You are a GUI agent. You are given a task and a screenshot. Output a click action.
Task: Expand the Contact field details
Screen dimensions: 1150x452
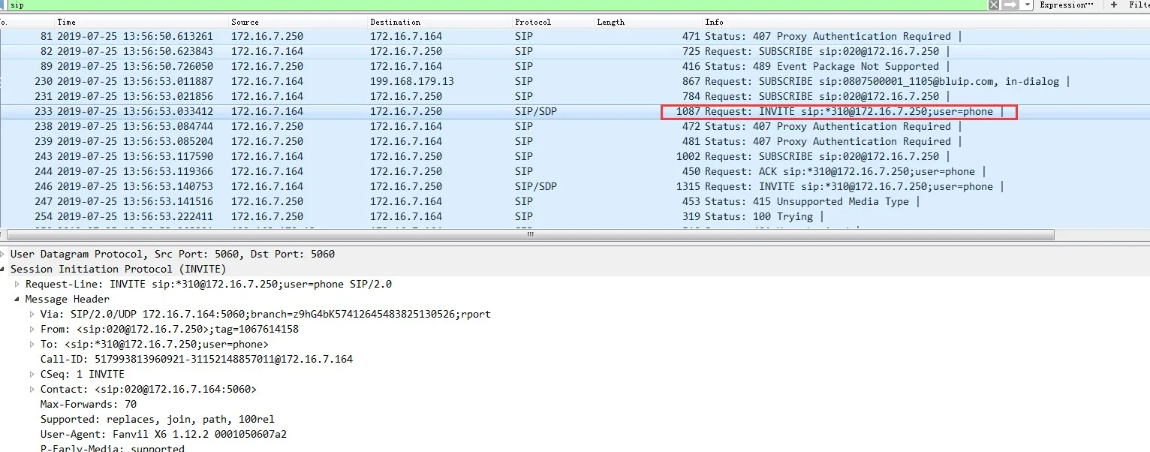coord(30,389)
